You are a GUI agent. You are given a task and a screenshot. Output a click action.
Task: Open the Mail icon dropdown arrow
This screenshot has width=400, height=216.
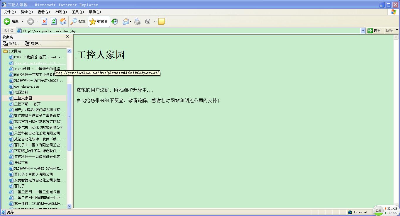coord(130,21)
